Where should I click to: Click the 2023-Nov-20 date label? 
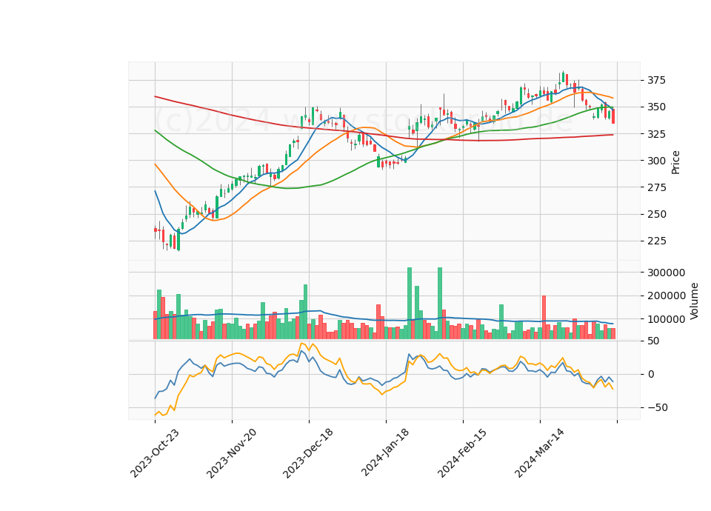click(232, 453)
